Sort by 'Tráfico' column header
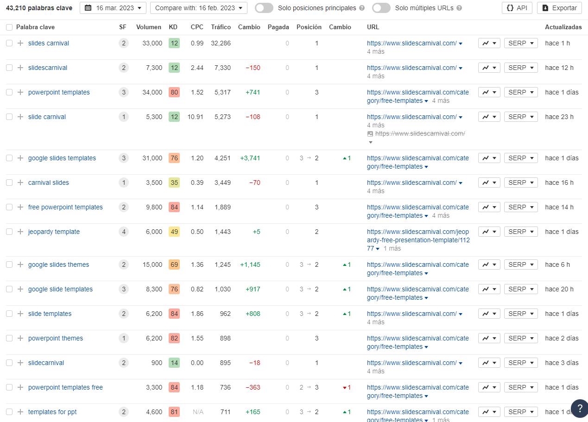 pyautogui.click(x=221, y=27)
